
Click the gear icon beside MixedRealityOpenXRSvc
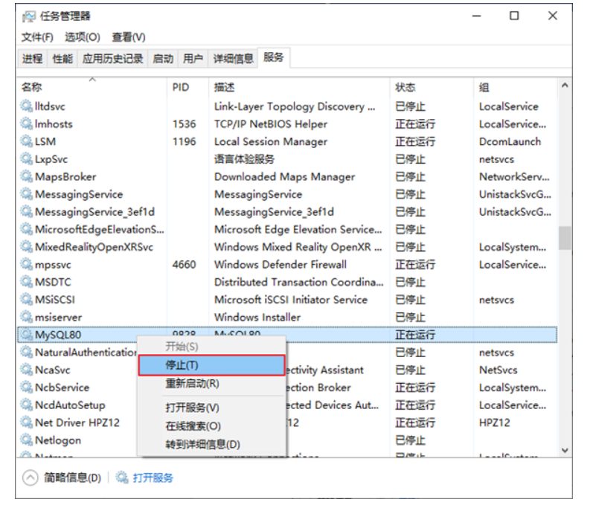(x=27, y=247)
